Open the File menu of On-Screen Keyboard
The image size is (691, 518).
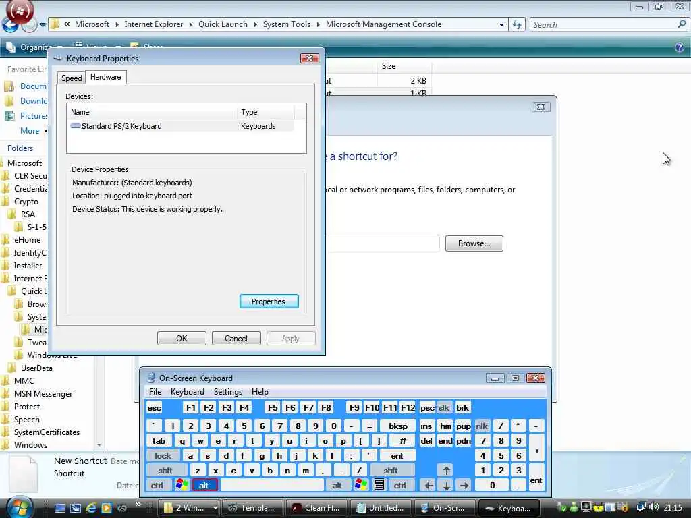(155, 392)
